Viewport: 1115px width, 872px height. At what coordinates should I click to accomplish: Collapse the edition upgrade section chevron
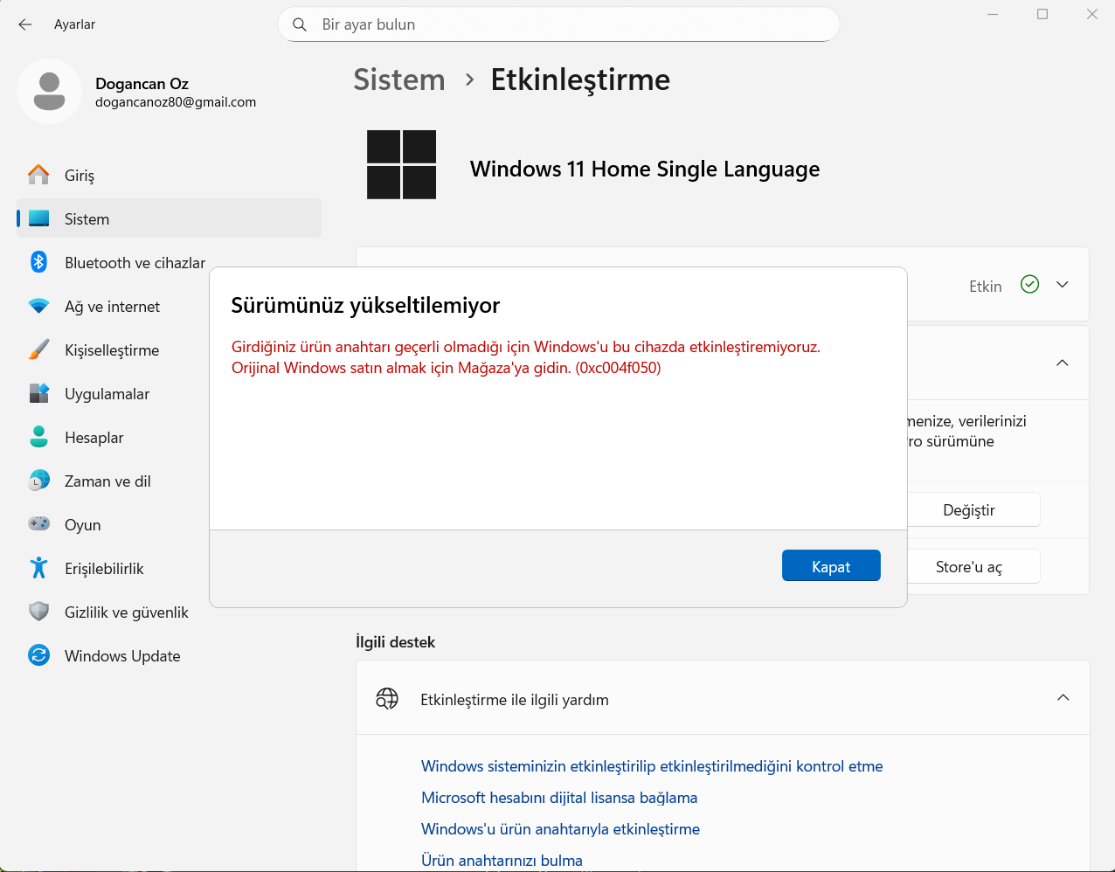pos(1063,363)
